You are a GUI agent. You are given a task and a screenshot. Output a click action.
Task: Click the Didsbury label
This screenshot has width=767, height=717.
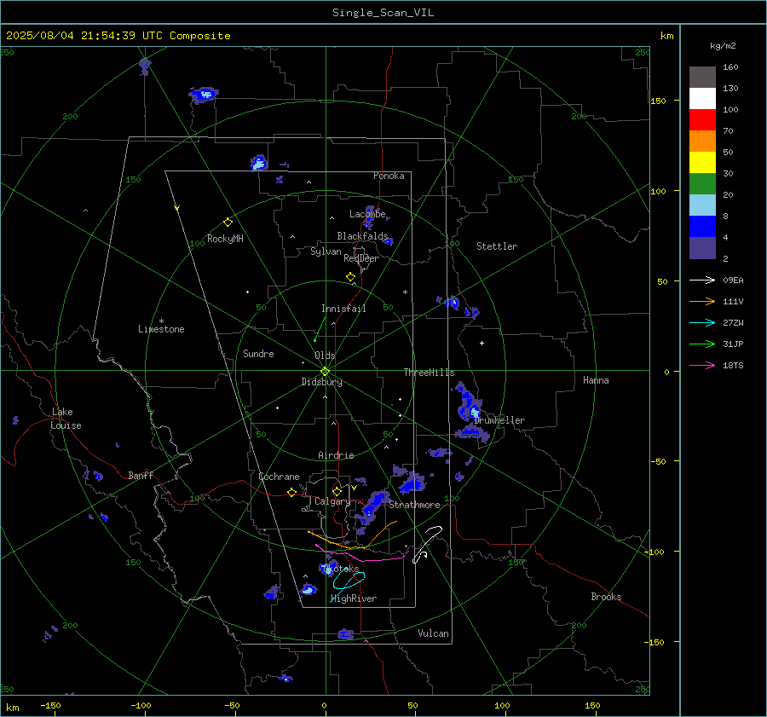click(x=321, y=382)
